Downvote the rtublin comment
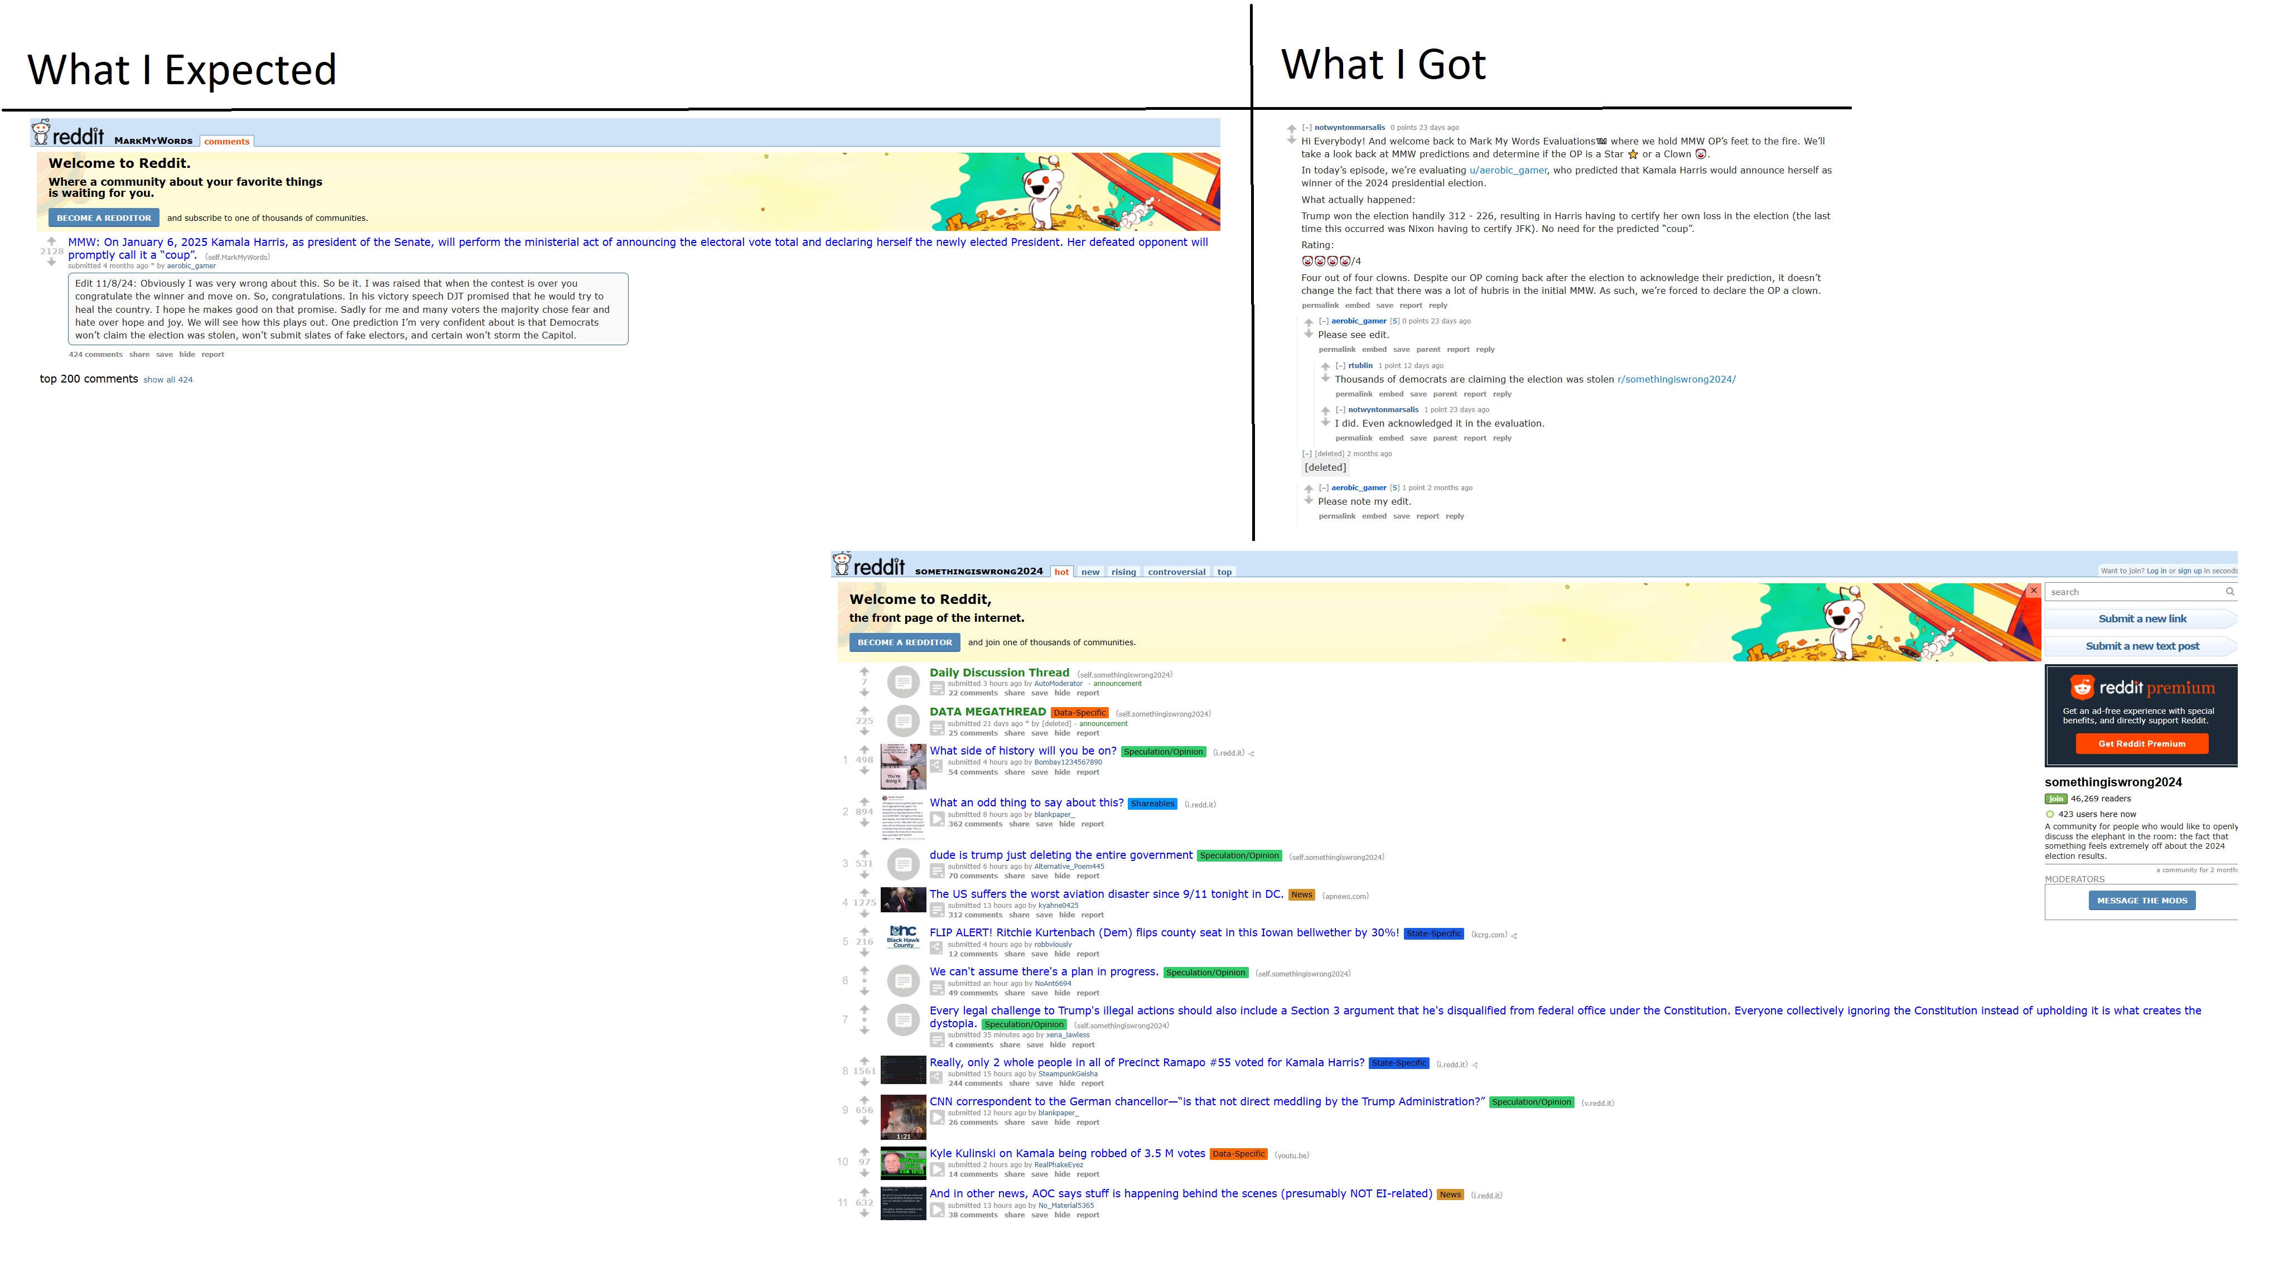Screen dimensions: 2269x1267 1325,379
